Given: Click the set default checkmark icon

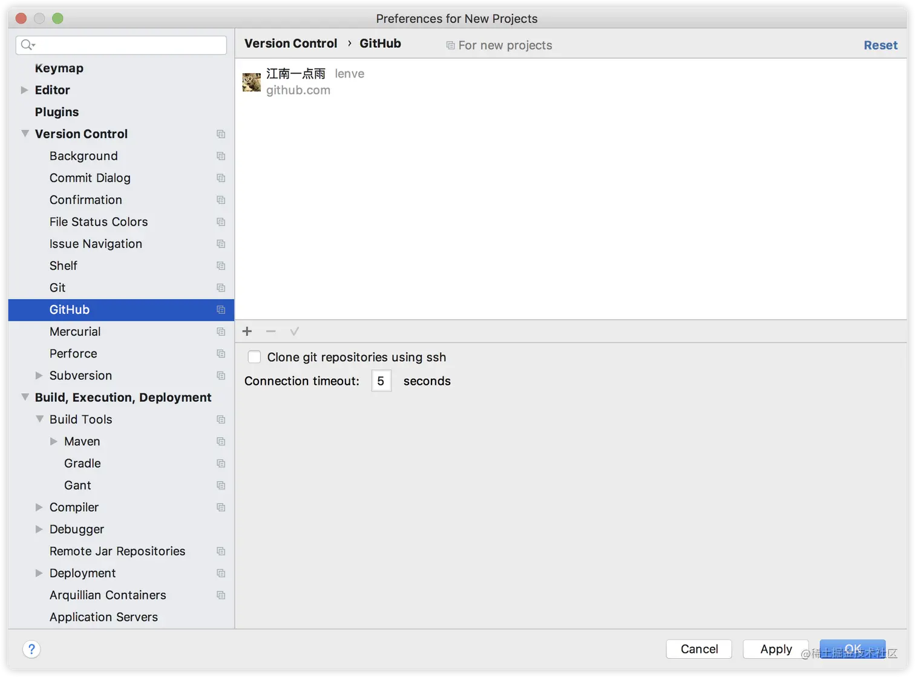Looking at the screenshot, I should tap(295, 331).
